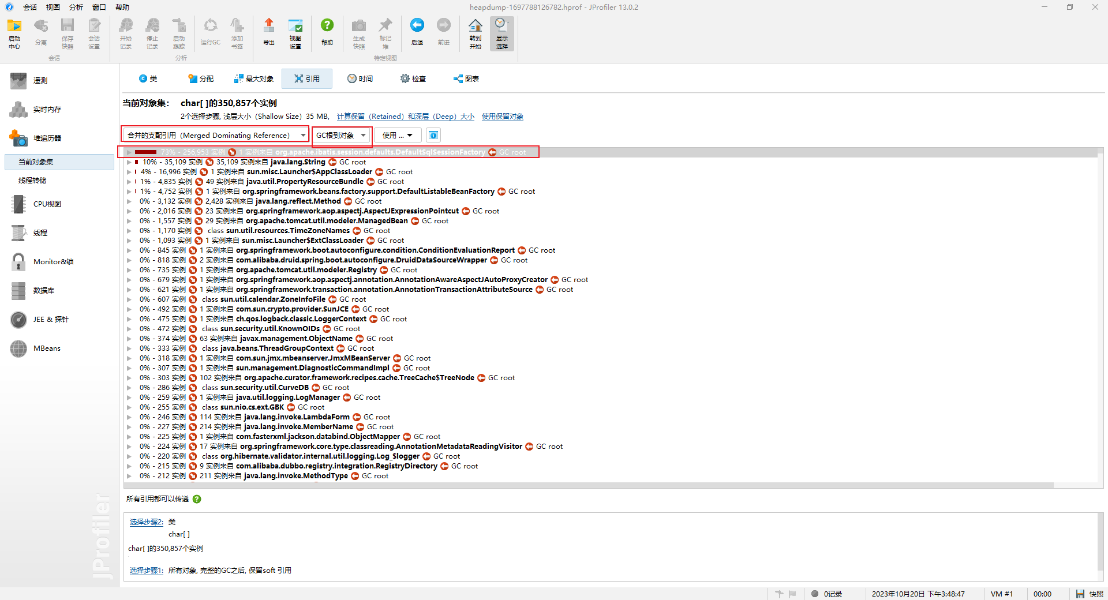Viewport: 1108px width, 600px height.
Task: Open the Start Center (启动中心)
Action: 14,33
